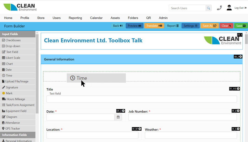Click the Report button
Viewport: 248px width, 142px height.
pos(173,26)
